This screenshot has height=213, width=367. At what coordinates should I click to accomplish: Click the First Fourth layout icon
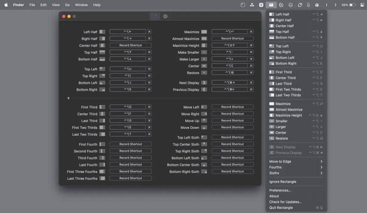(102, 144)
